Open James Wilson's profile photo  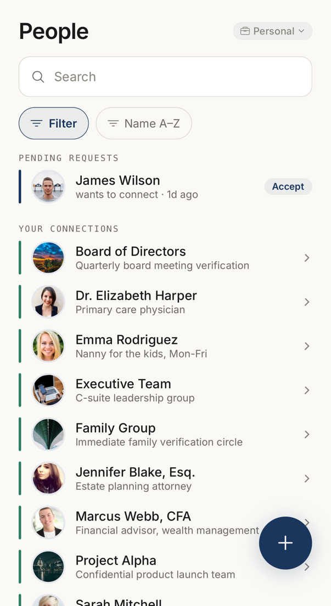(x=48, y=186)
